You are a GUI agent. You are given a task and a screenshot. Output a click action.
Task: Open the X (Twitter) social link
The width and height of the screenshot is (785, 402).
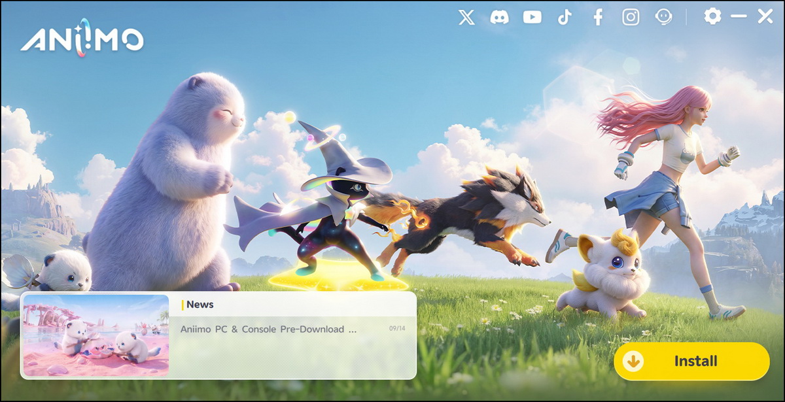pyautogui.click(x=466, y=17)
